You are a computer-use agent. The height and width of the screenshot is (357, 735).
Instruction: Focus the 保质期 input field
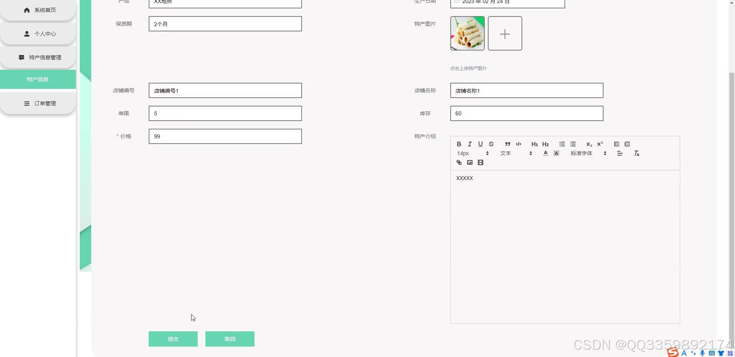coord(225,24)
